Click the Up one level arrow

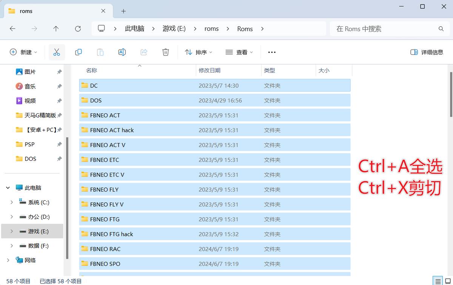(x=55, y=29)
